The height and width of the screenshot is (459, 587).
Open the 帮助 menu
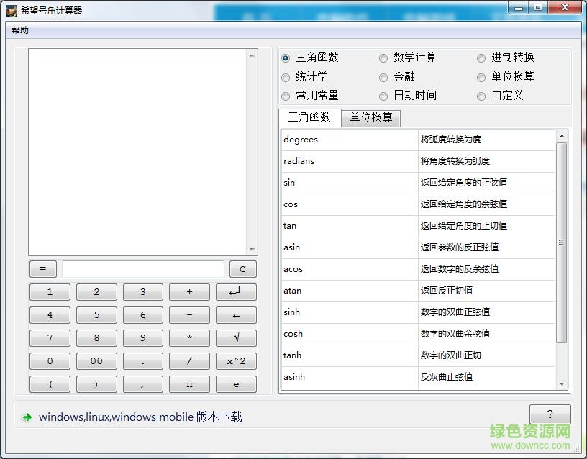click(x=20, y=29)
